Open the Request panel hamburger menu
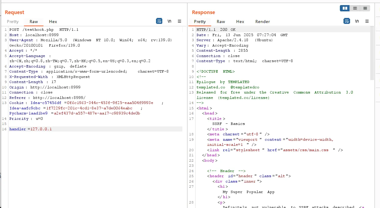Viewport: 380px width, 208px height. [x=179, y=21]
